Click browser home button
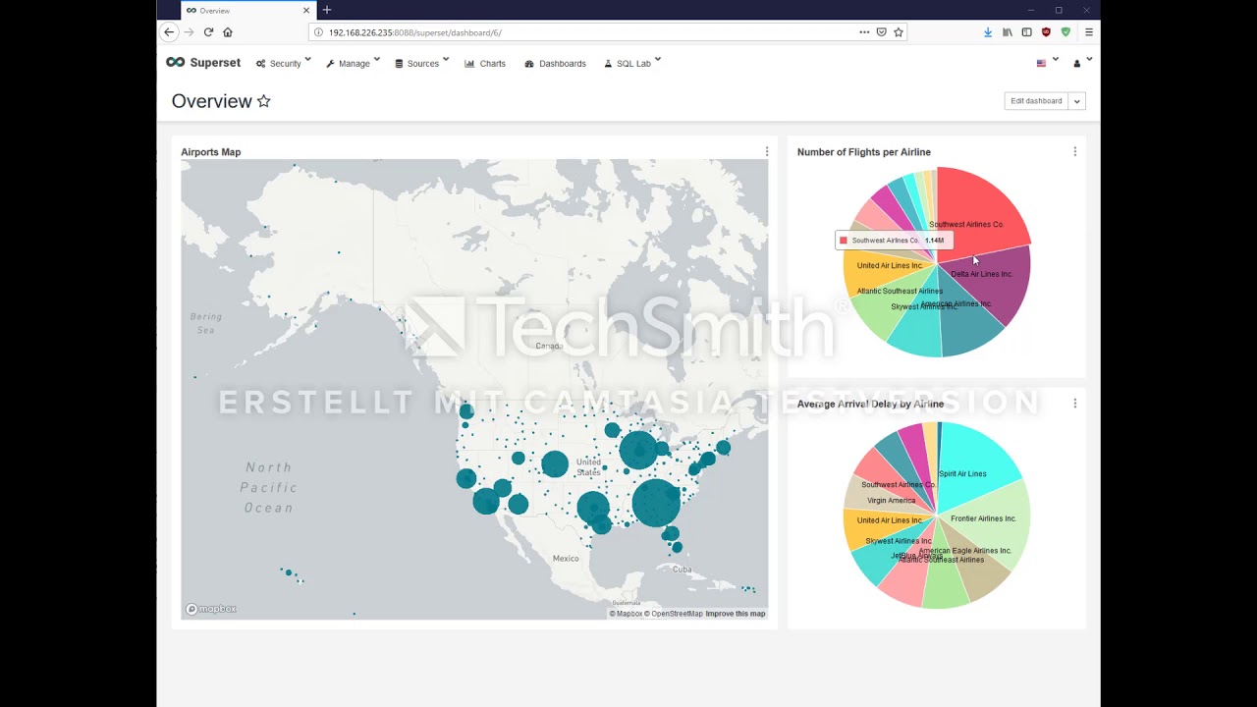This screenshot has width=1257, height=707. pyautogui.click(x=228, y=32)
